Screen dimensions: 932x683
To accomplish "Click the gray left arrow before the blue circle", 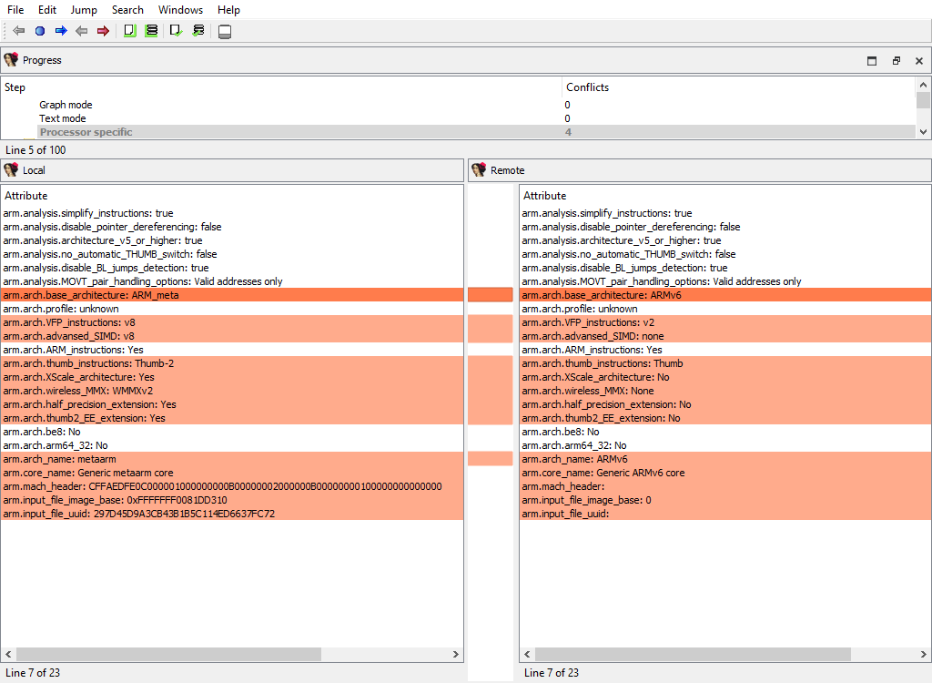I will click(x=19, y=31).
